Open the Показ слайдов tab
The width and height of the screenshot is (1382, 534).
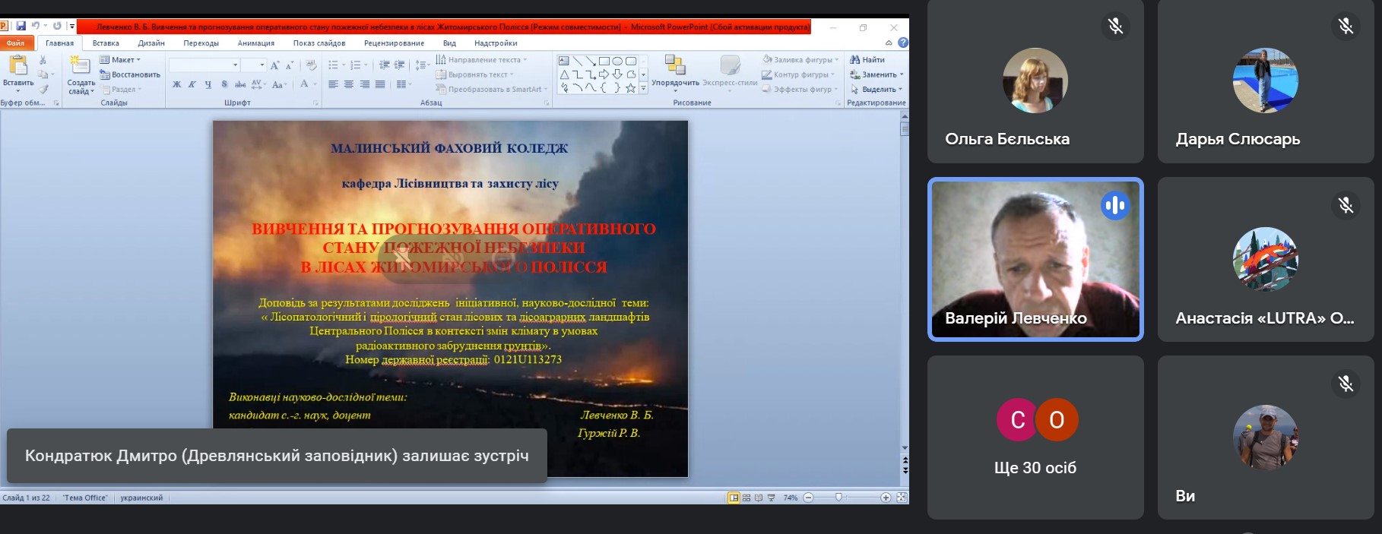click(319, 43)
